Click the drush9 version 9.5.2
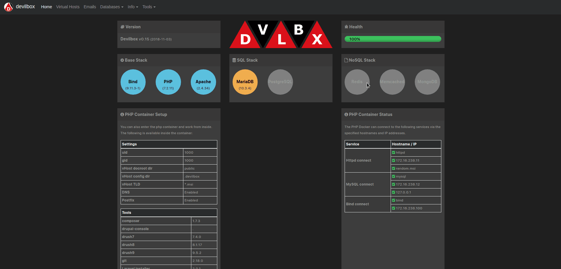The height and width of the screenshot is (269, 561). tap(197, 253)
